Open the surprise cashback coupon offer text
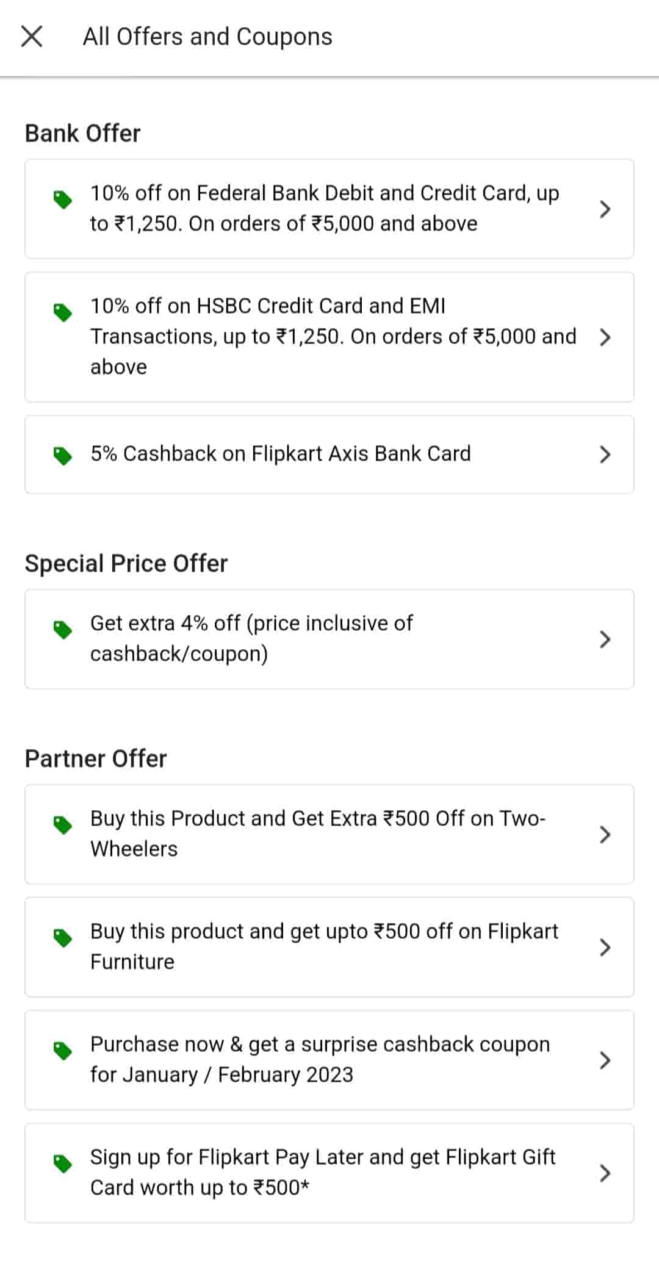659x1263 pixels. [x=320, y=1059]
